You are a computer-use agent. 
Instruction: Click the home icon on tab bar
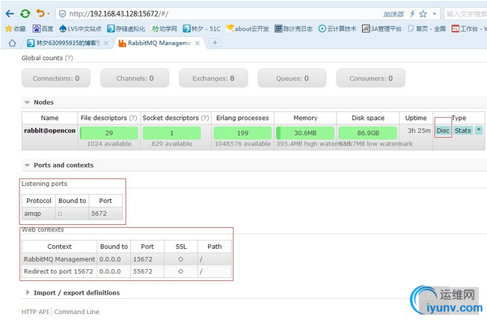[x=12, y=43]
